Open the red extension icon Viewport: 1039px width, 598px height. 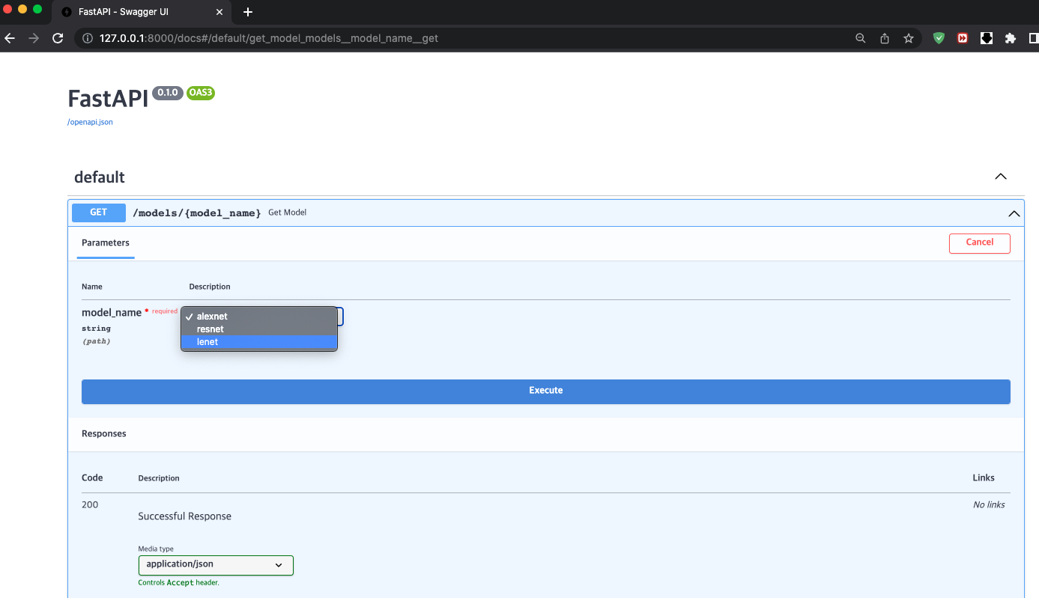point(963,38)
